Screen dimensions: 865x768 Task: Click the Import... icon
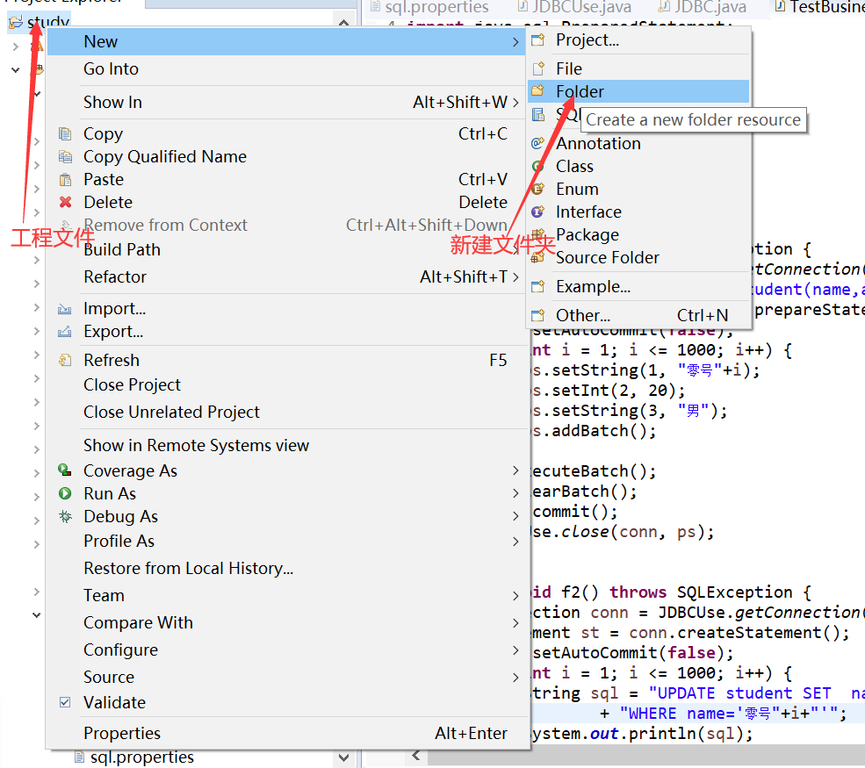pyautogui.click(x=64, y=308)
